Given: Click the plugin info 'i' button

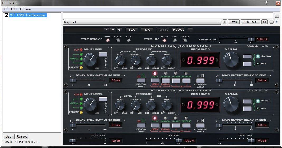Looking at the screenshot, I should (x=190, y=30).
